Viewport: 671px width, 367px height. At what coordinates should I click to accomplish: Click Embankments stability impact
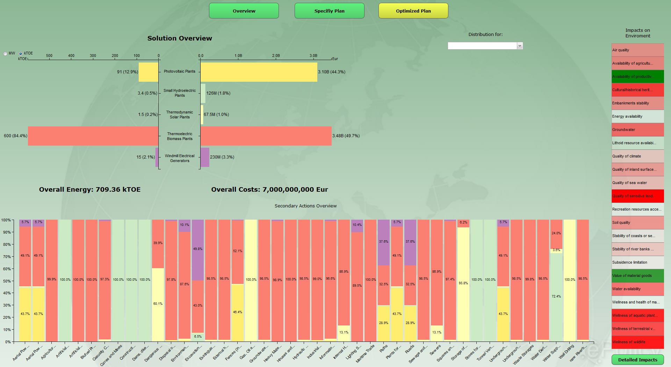click(x=638, y=103)
